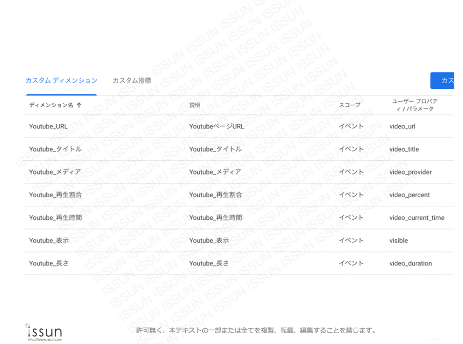The height and width of the screenshot is (344, 463).
Task: Click the YoutubeページURL description cell
Action: [x=216, y=126]
